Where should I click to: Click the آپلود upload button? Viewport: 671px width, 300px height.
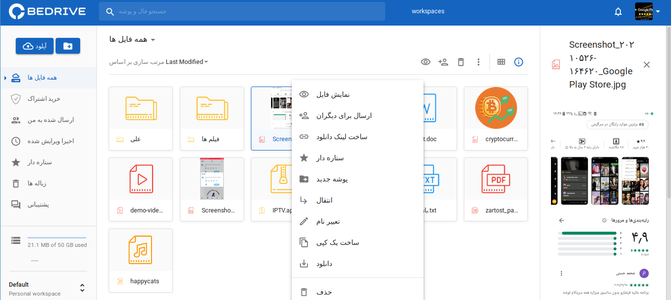pyautogui.click(x=35, y=46)
